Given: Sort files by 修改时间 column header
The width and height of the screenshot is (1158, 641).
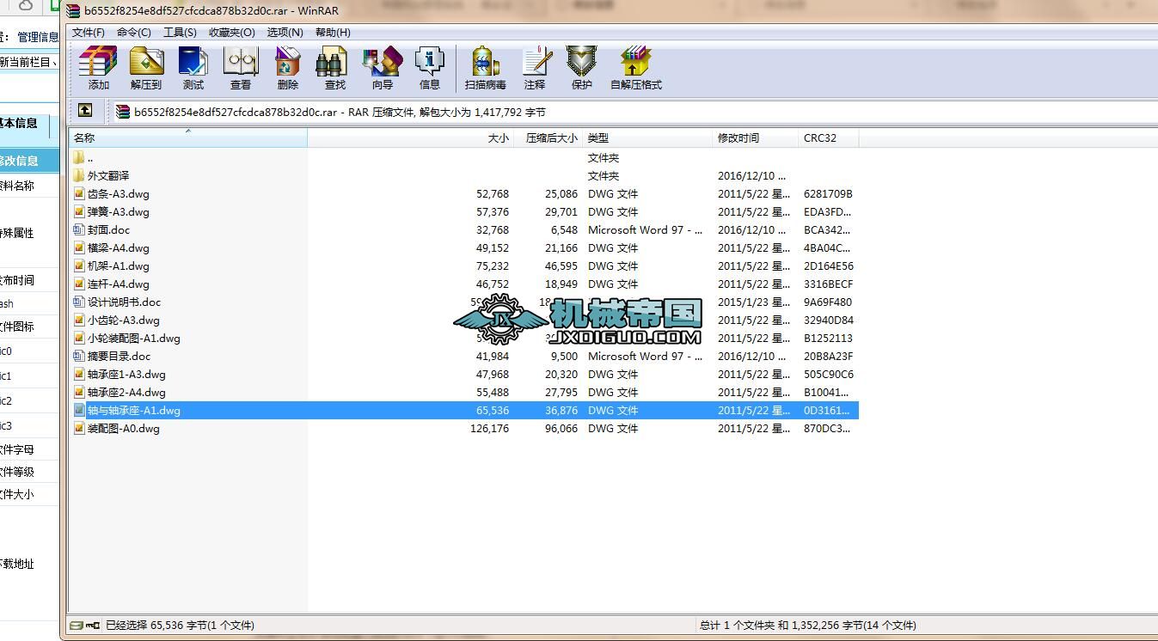Looking at the screenshot, I should (756, 137).
